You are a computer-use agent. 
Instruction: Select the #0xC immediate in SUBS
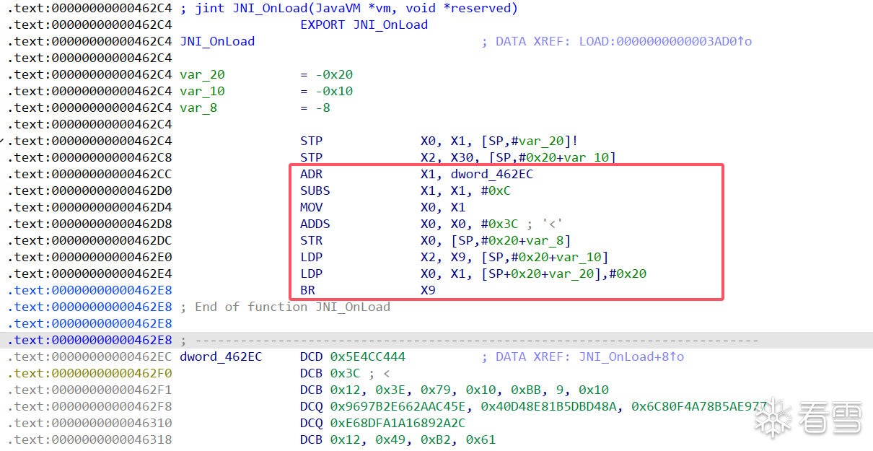tap(496, 191)
